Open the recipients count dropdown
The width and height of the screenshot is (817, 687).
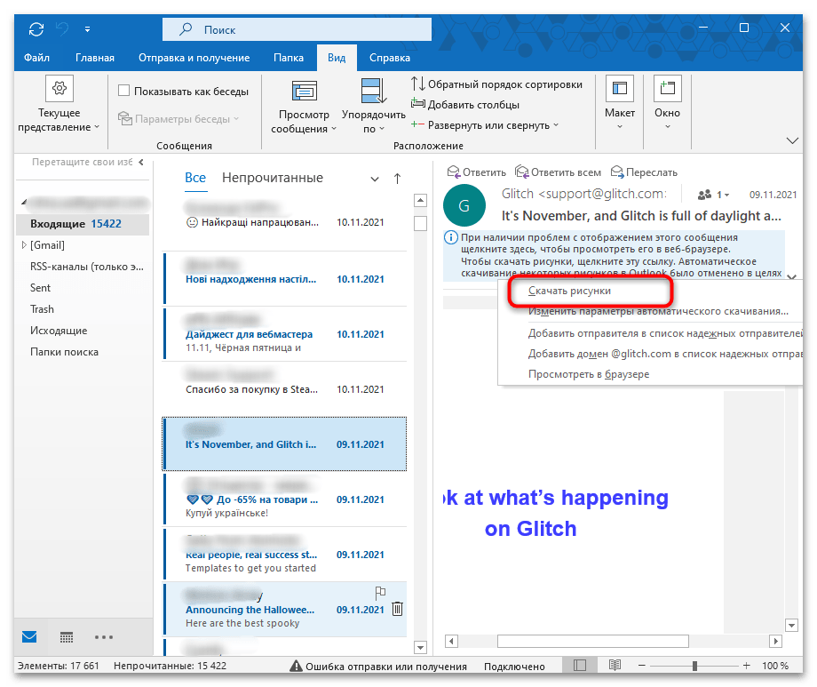[x=713, y=195]
